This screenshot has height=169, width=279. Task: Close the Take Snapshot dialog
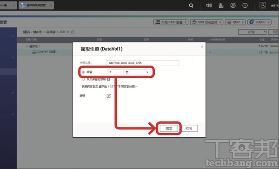pyautogui.click(x=202, y=47)
